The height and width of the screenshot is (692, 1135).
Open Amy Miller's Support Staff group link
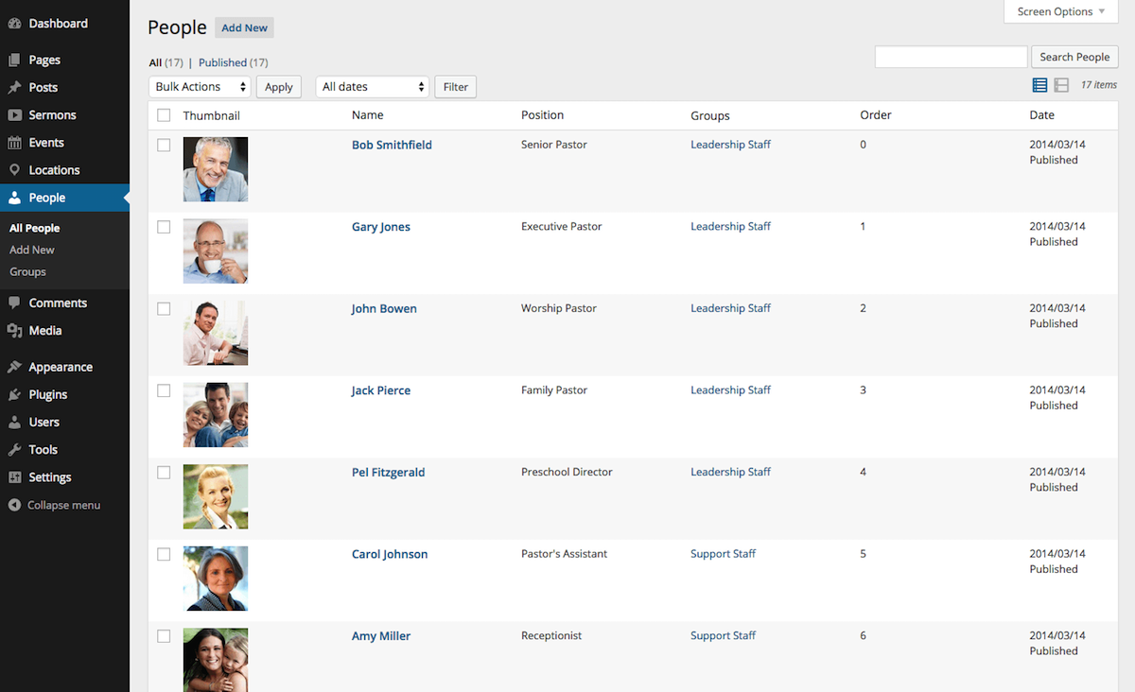click(724, 636)
